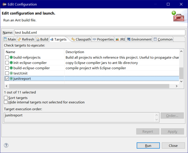Click the Close button
This screenshot has width=188, height=153.
[173, 145]
